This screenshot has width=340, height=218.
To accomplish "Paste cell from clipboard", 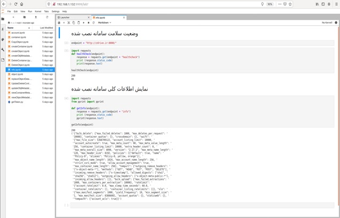I will (x=79, y=22).
